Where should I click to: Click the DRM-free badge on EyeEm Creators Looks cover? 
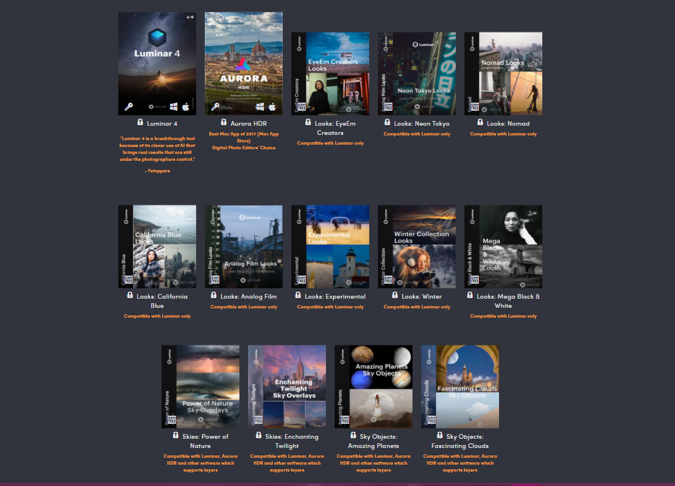301,107
